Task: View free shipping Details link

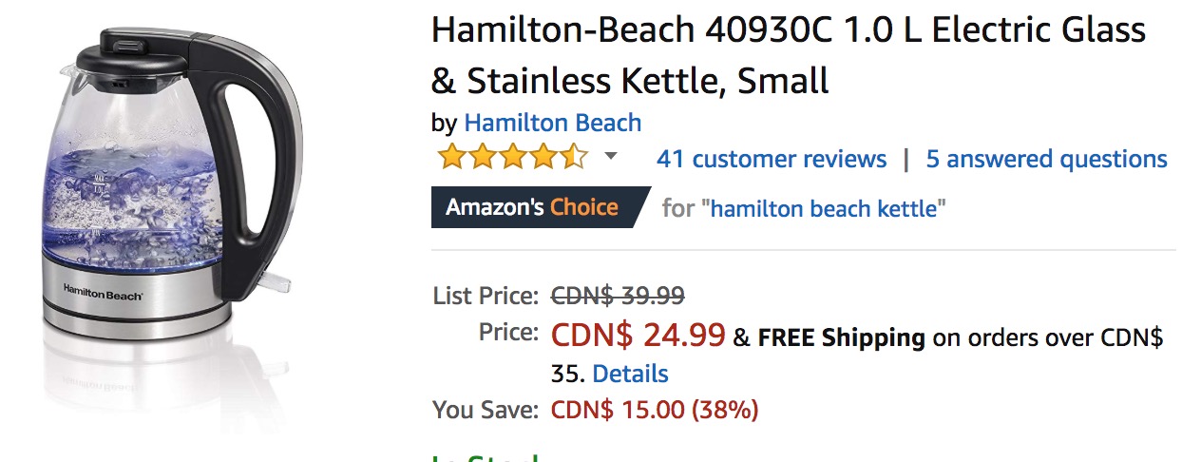Action: tap(630, 374)
